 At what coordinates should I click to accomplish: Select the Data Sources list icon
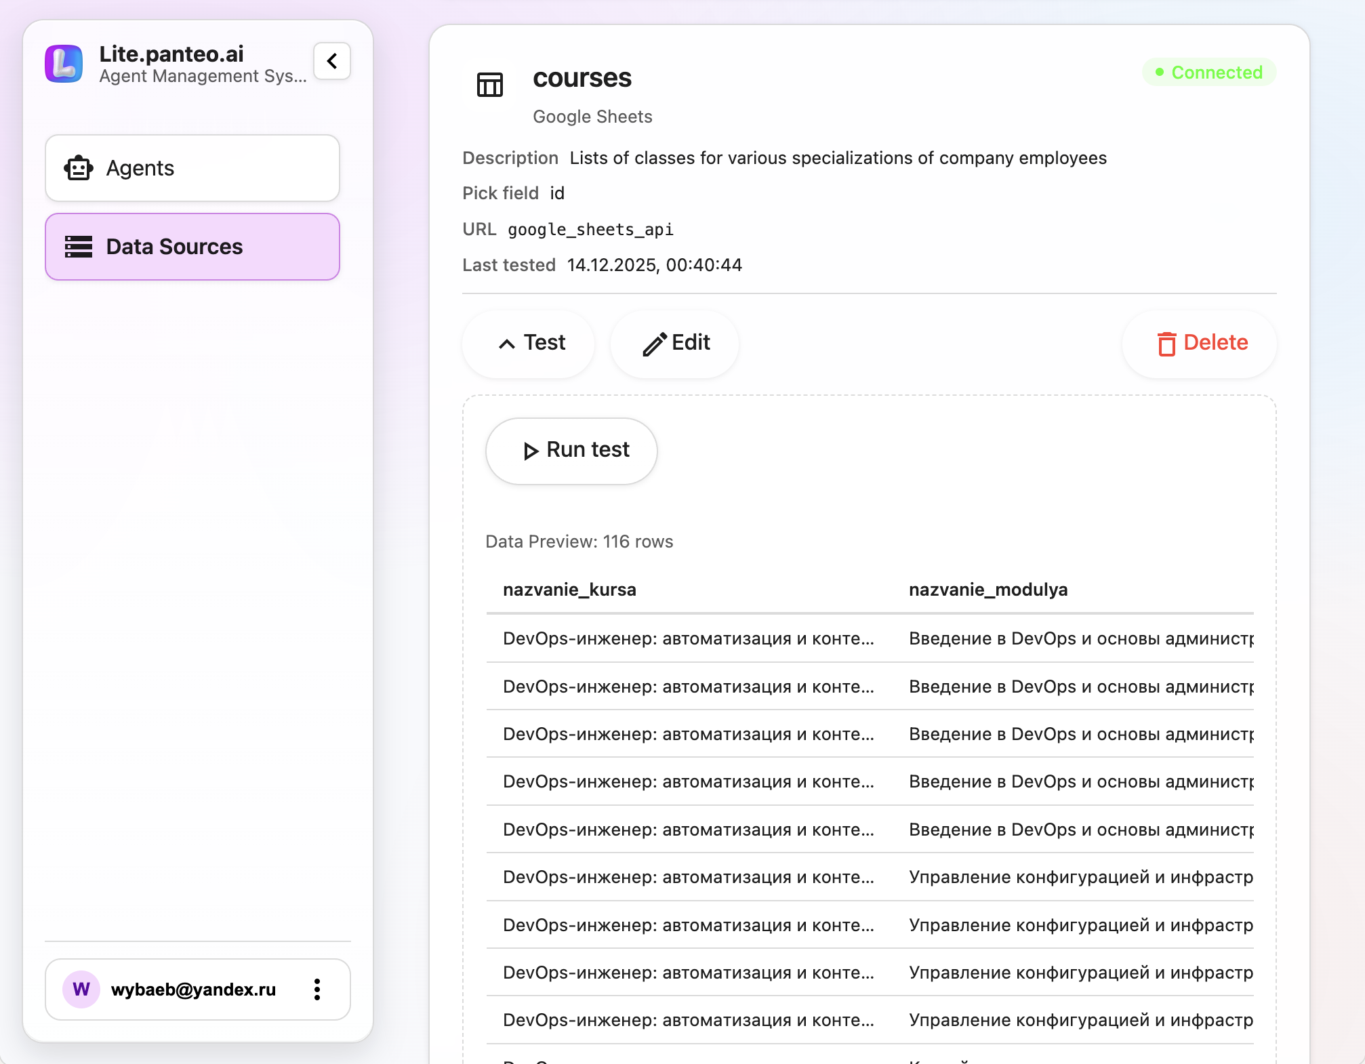tap(78, 247)
